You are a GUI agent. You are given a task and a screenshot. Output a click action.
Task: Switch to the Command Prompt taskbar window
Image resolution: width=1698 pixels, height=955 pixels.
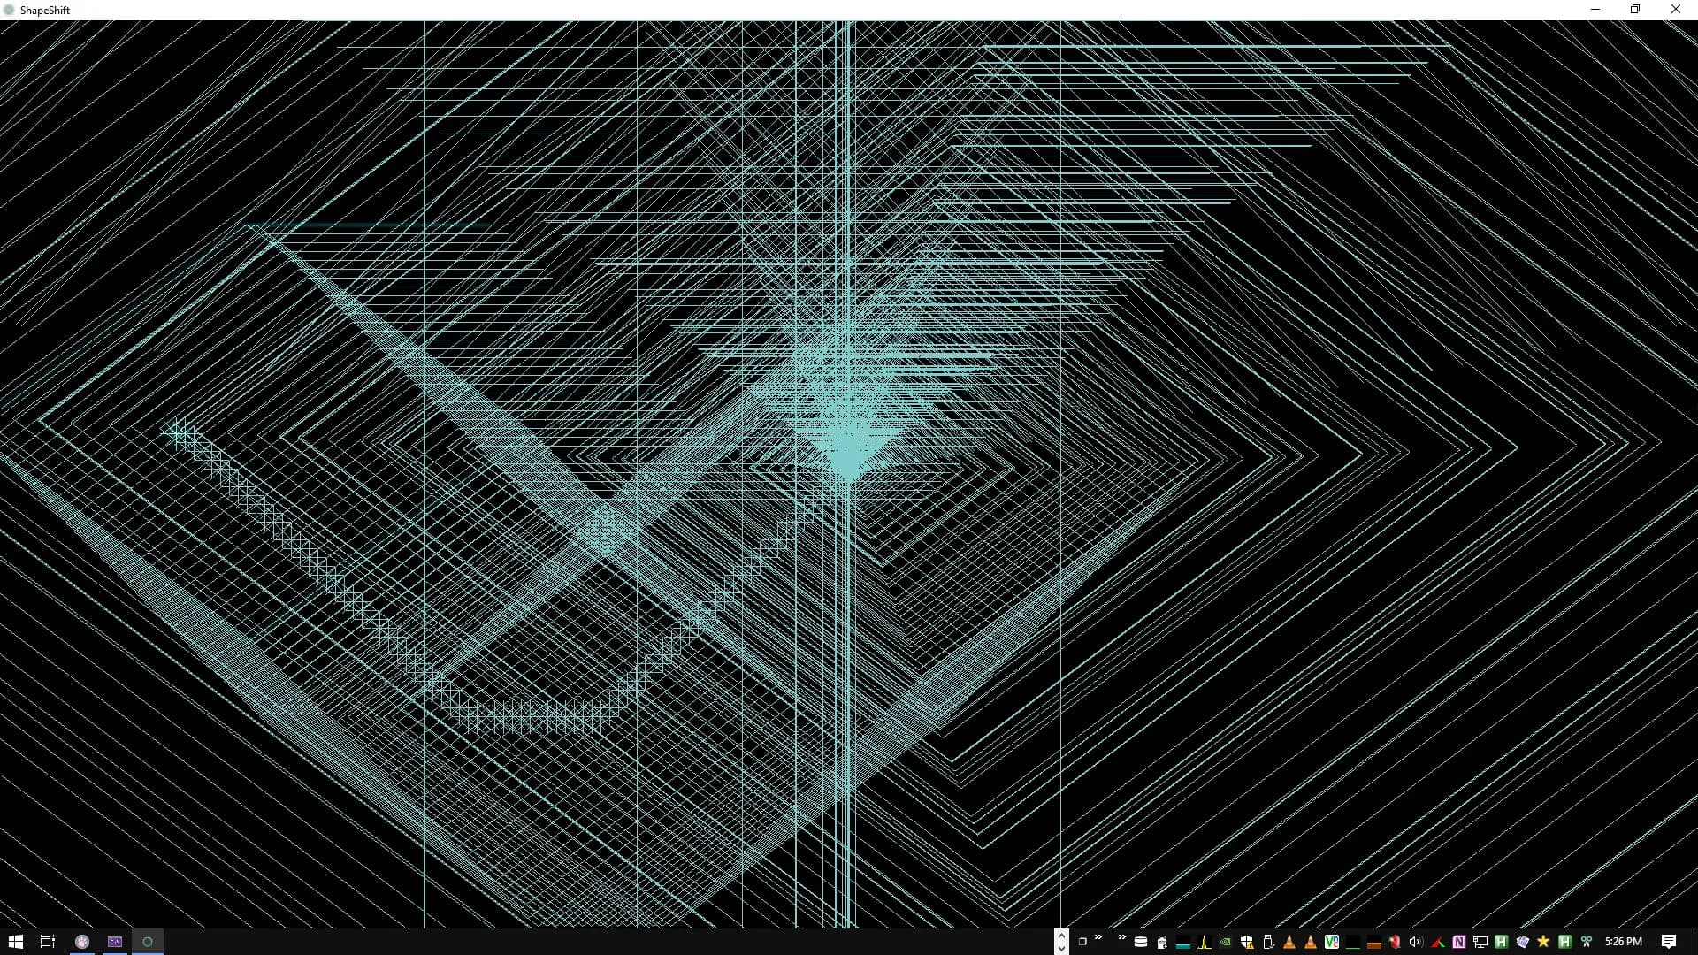pyautogui.click(x=115, y=942)
